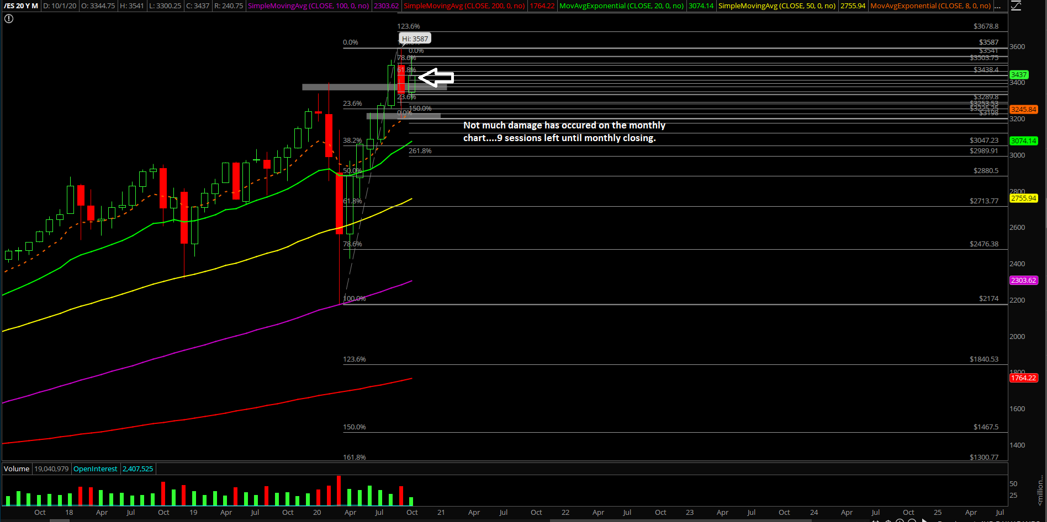The width and height of the screenshot is (1047, 522).
Task: Open the Volume study label
Action: tap(17, 469)
